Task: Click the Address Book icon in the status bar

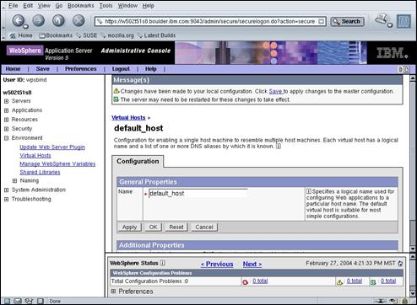Action: pyautogui.click(x=41, y=301)
